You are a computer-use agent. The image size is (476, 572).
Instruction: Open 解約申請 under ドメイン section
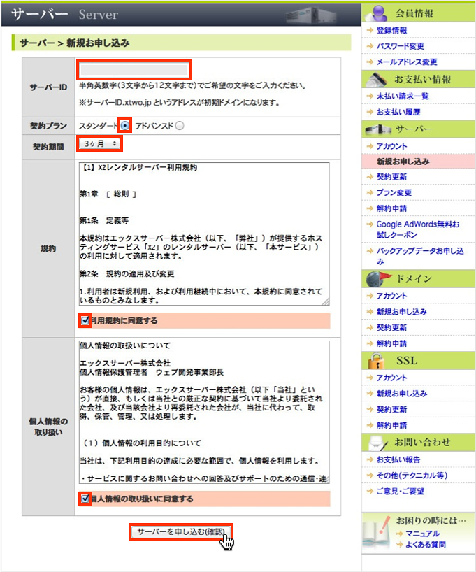point(391,343)
